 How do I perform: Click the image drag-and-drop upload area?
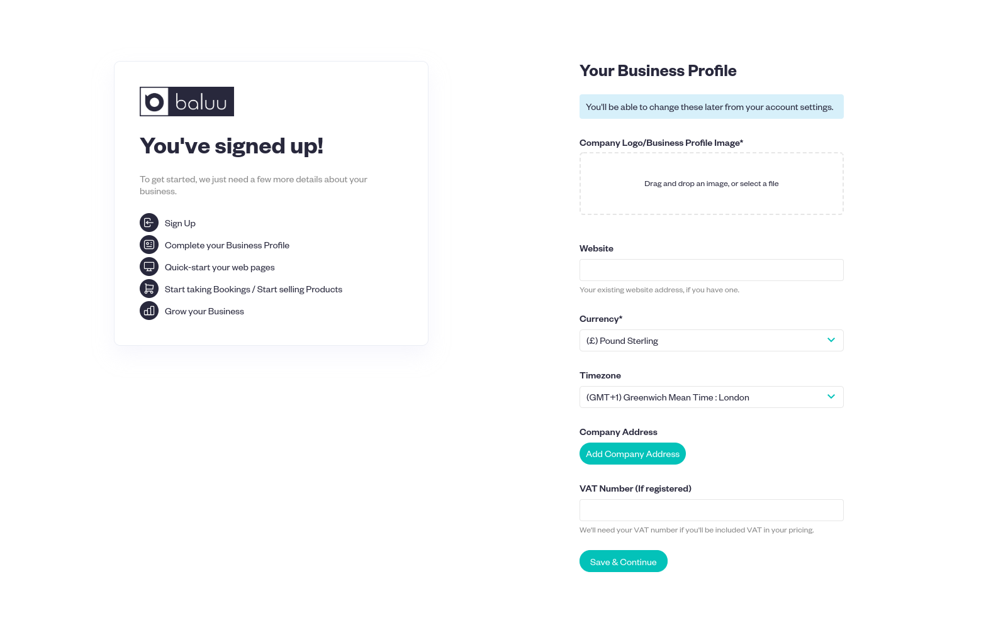(711, 183)
